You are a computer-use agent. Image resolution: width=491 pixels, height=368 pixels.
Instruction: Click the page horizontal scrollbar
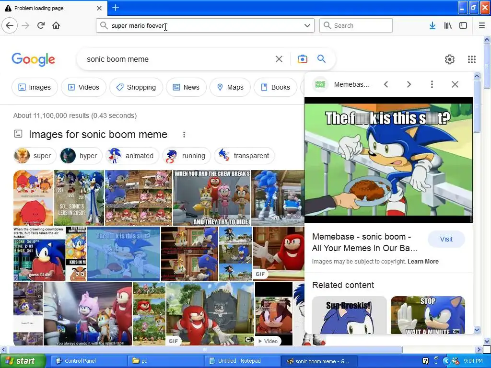click(205, 349)
